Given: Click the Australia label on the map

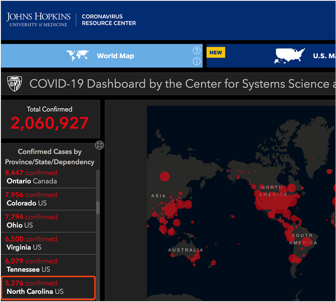Looking at the screenshot, I should [x=185, y=250].
